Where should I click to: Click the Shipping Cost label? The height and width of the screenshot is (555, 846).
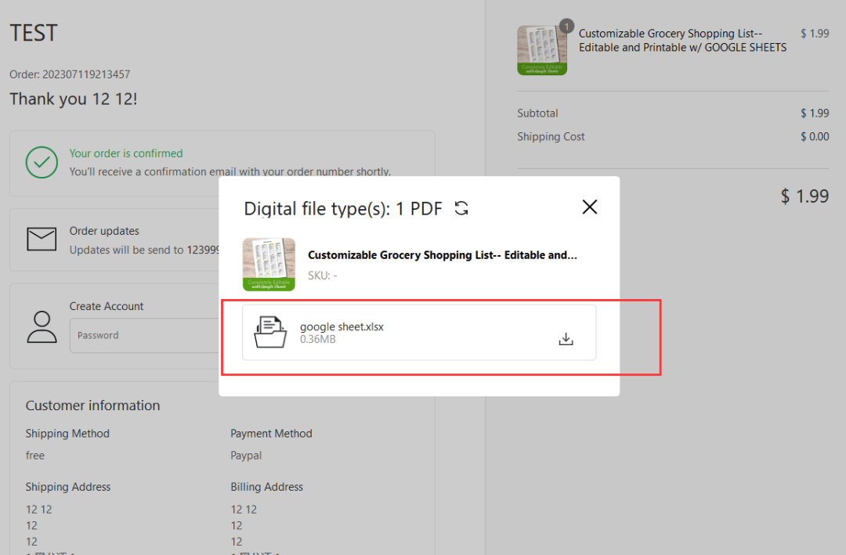click(551, 137)
